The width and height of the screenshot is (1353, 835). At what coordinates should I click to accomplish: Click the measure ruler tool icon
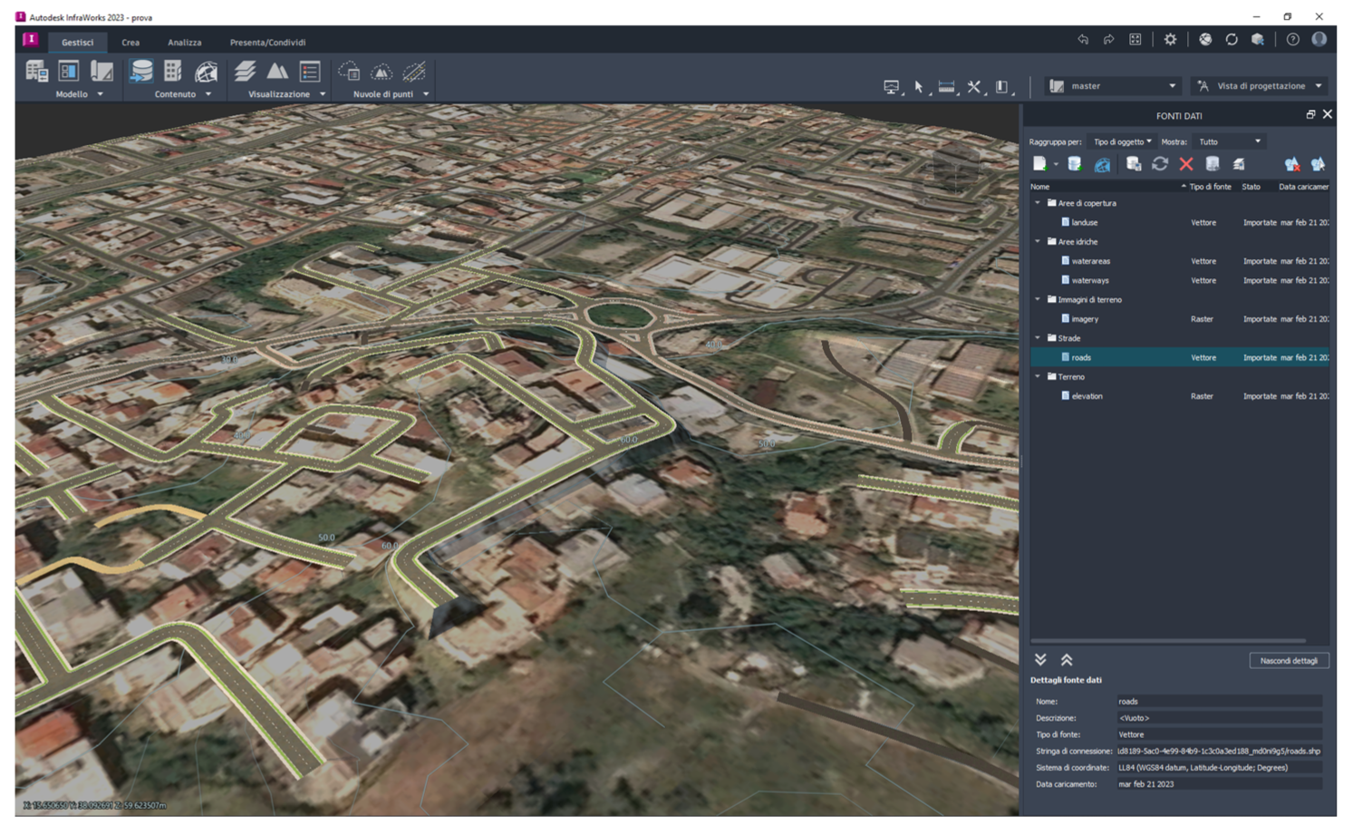(946, 87)
